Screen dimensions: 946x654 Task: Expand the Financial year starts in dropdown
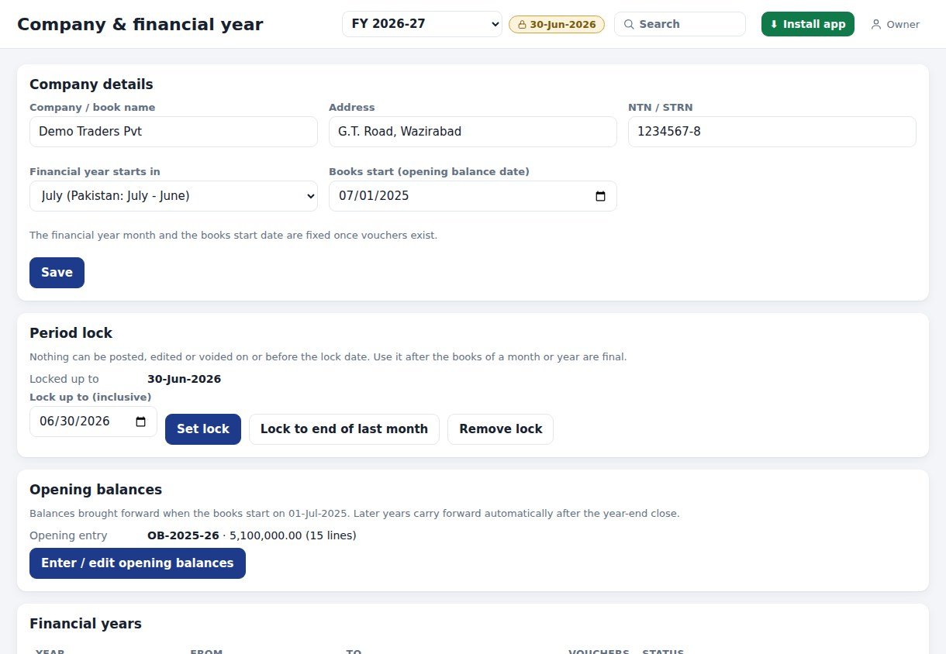coord(174,196)
